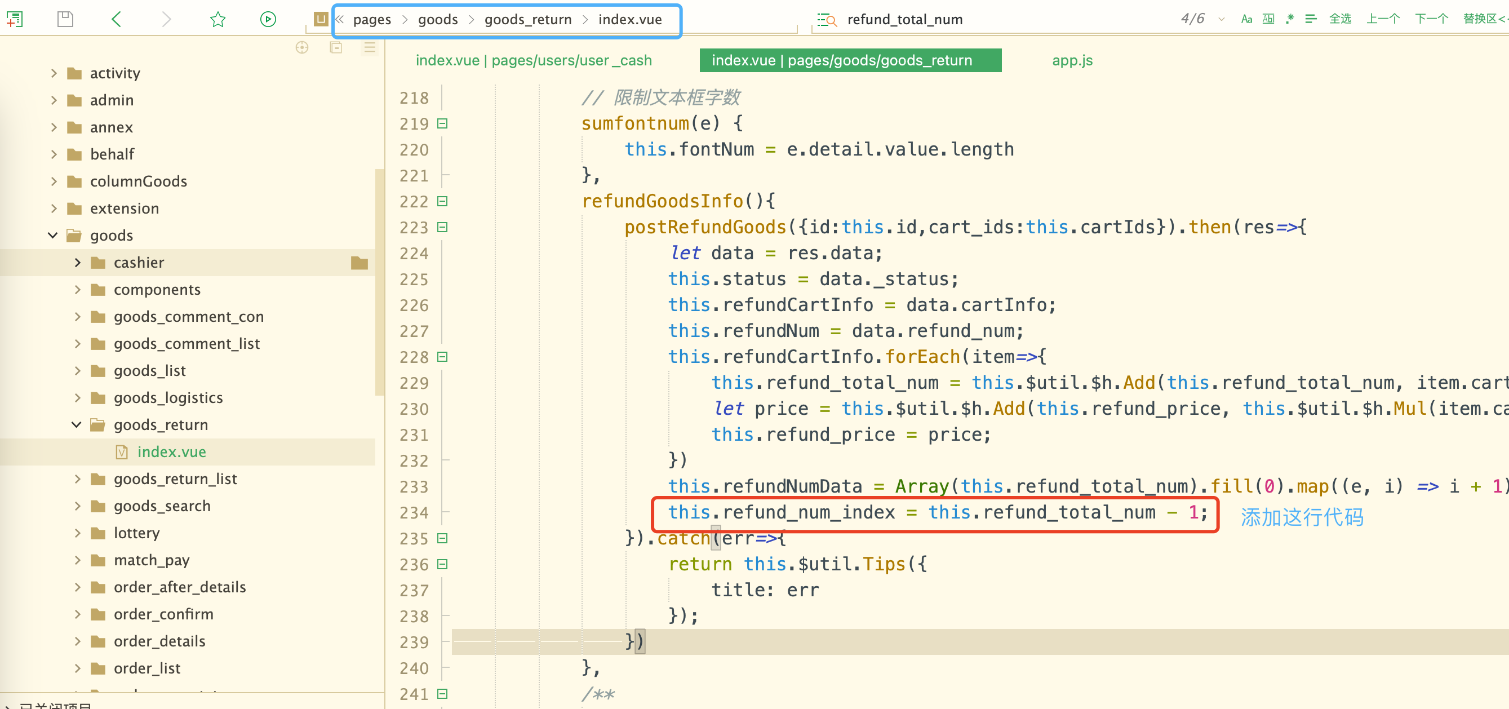The image size is (1509, 709).
Task: Expand the cashier folder
Action: 77,263
